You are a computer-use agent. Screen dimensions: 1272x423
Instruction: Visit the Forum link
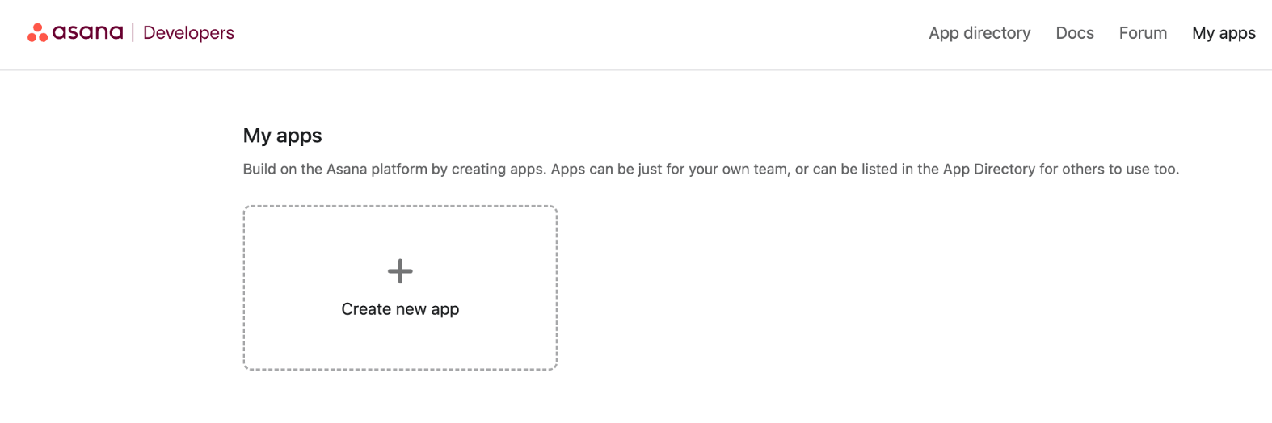pyautogui.click(x=1143, y=33)
